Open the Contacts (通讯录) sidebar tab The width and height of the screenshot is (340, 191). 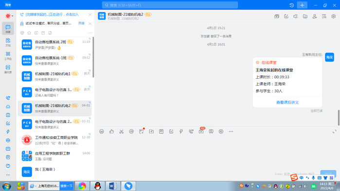(x=8, y=69)
